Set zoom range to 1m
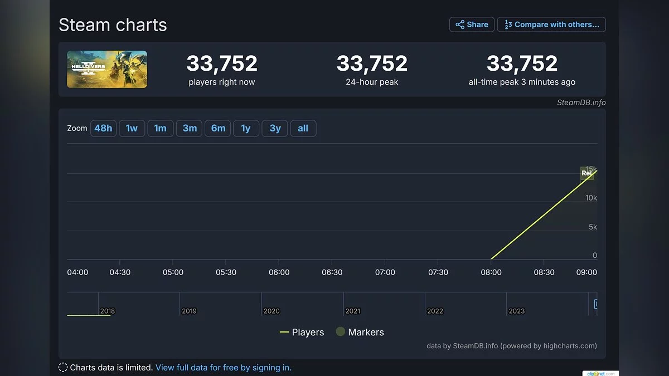Image resolution: width=669 pixels, height=376 pixels. point(160,128)
